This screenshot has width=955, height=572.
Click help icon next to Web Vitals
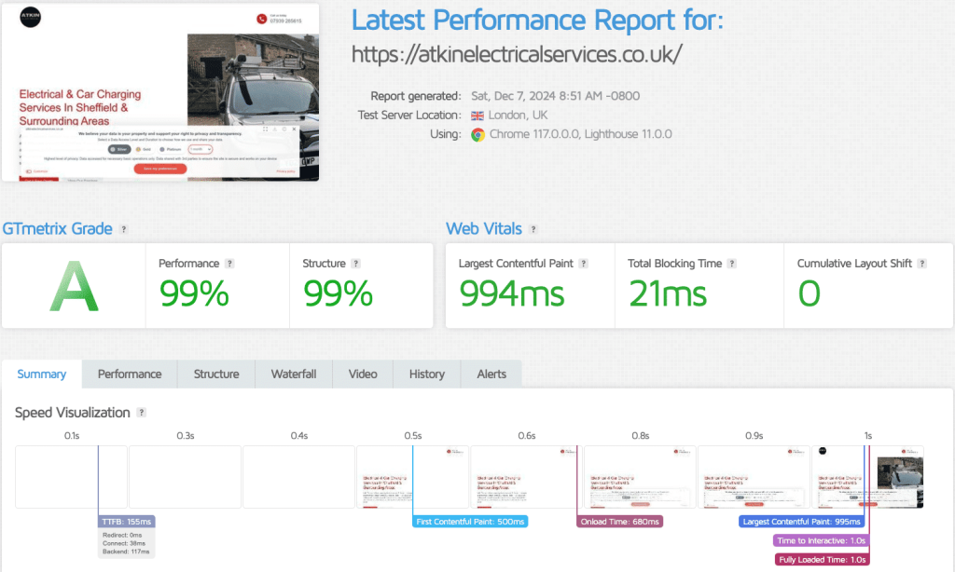[533, 229]
